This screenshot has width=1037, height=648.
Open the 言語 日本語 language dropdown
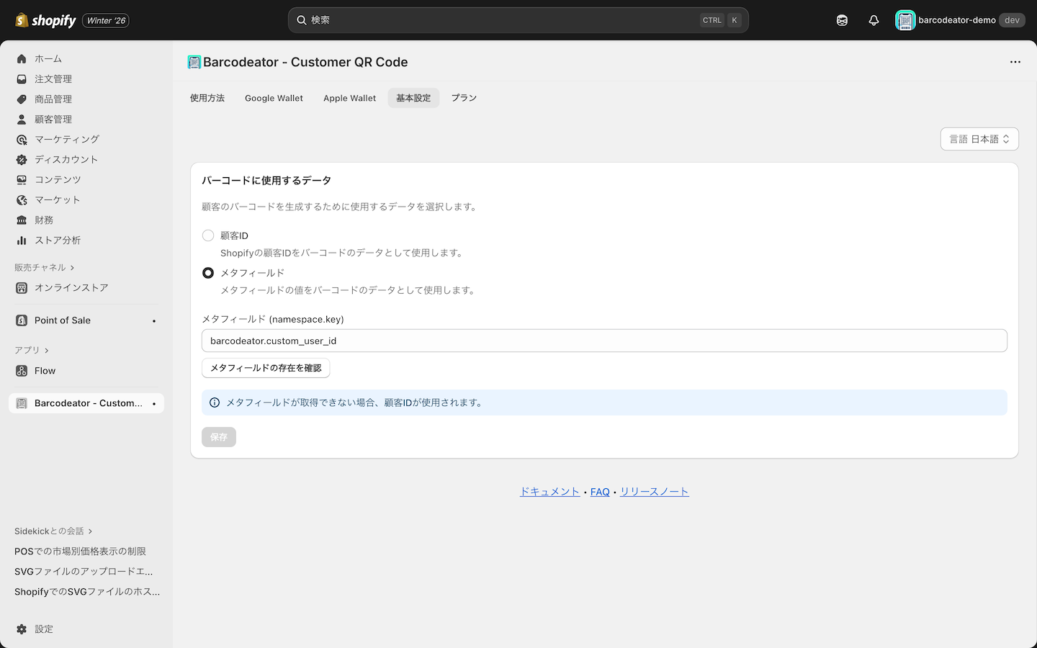coord(979,138)
